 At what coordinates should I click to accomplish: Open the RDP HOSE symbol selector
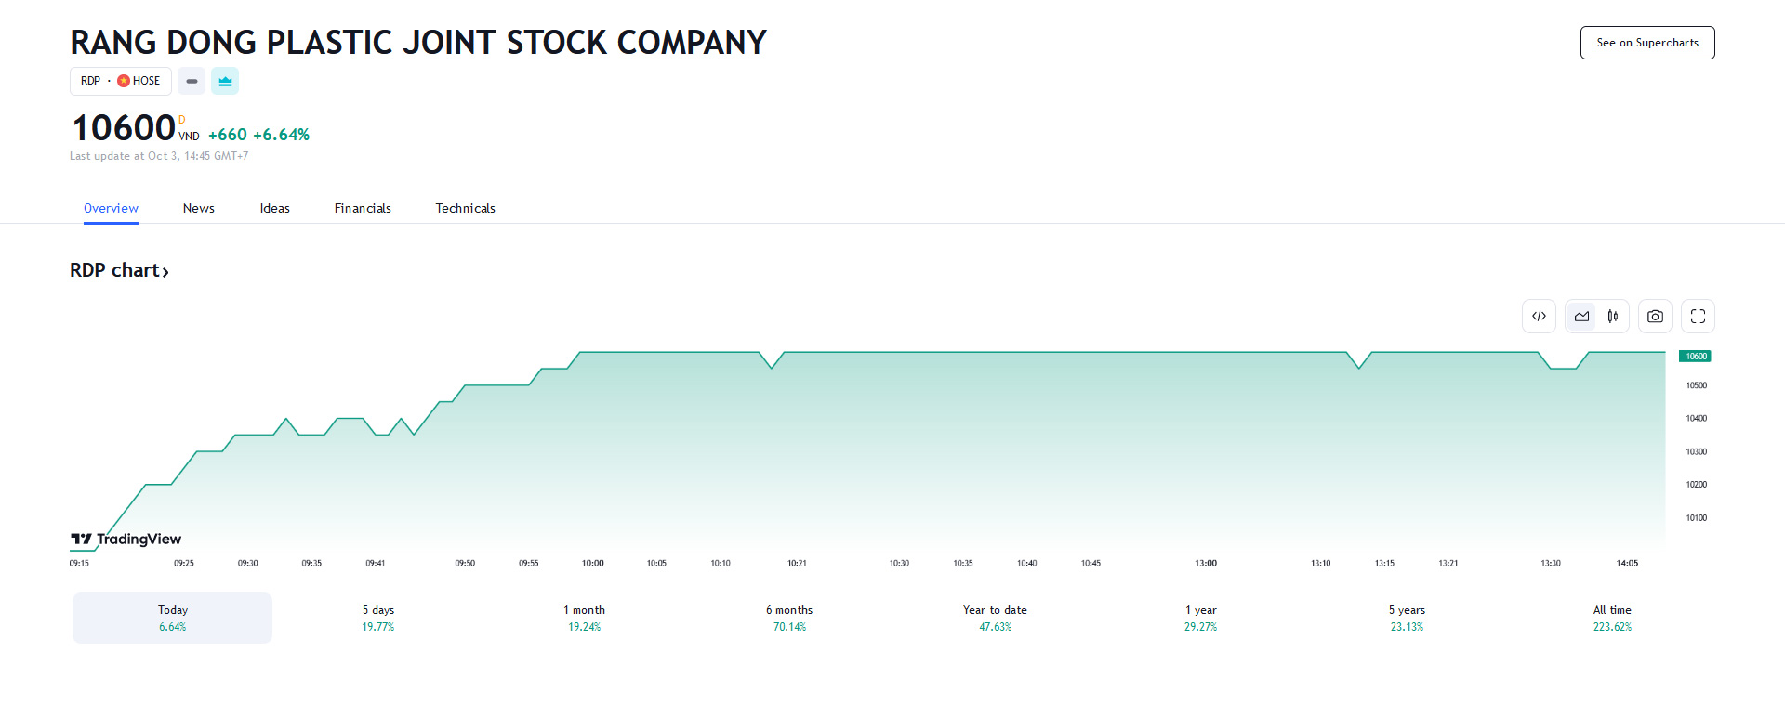pos(120,81)
